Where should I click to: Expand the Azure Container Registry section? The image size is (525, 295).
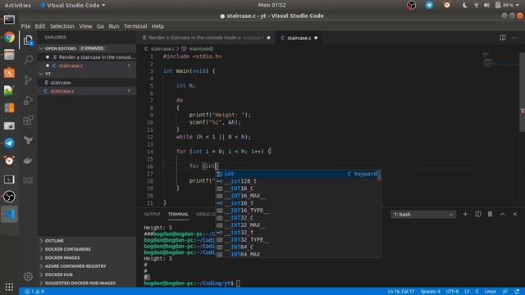coord(87,266)
